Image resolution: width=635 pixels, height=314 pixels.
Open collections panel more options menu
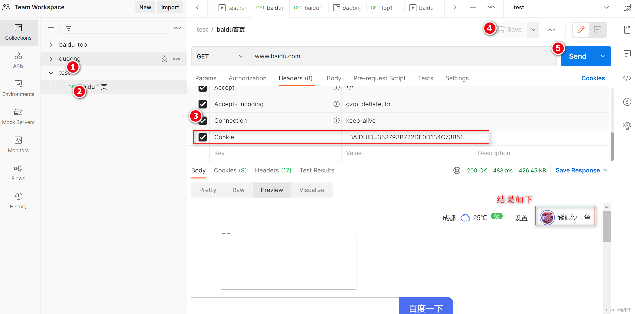[x=177, y=28]
